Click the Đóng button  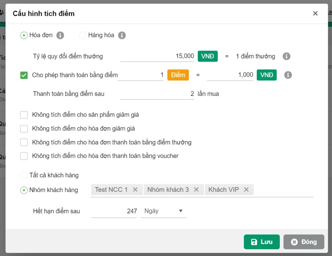(x=303, y=242)
